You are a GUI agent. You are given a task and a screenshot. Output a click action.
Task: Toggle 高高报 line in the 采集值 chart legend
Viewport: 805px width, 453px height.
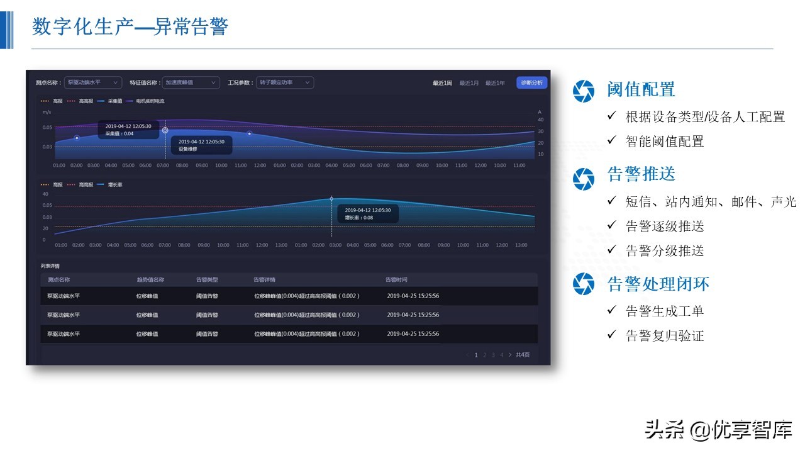[80, 101]
